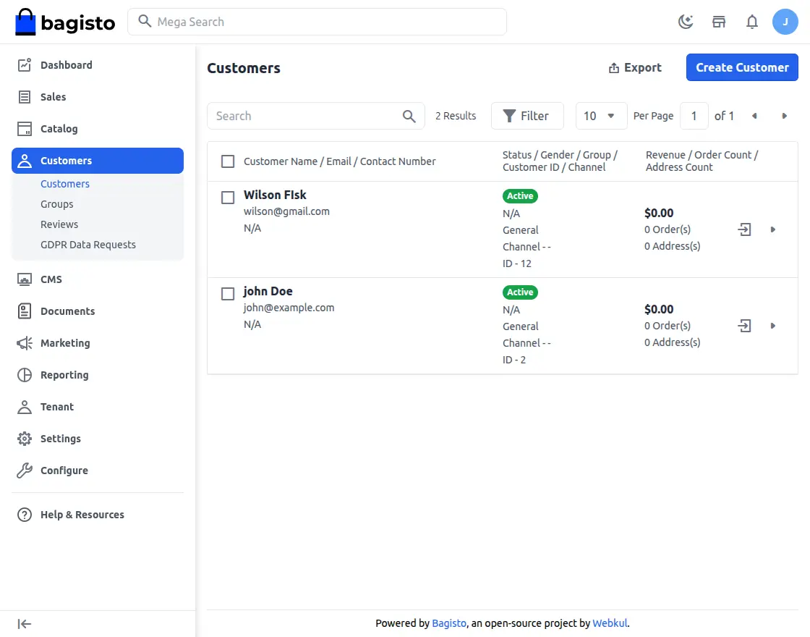Open the storefront shop icon
Screen dimensions: 810x637
coord(719,22)
